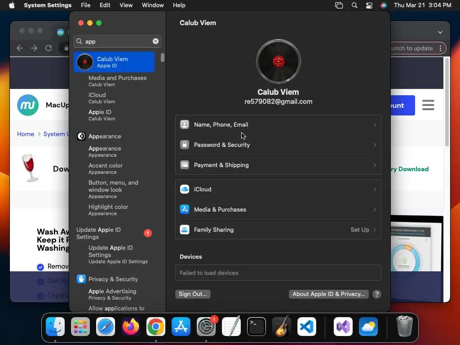Click the browser hamburger menu icon
The height and width of the screenshot is (345, 460).
pos(428,105)
